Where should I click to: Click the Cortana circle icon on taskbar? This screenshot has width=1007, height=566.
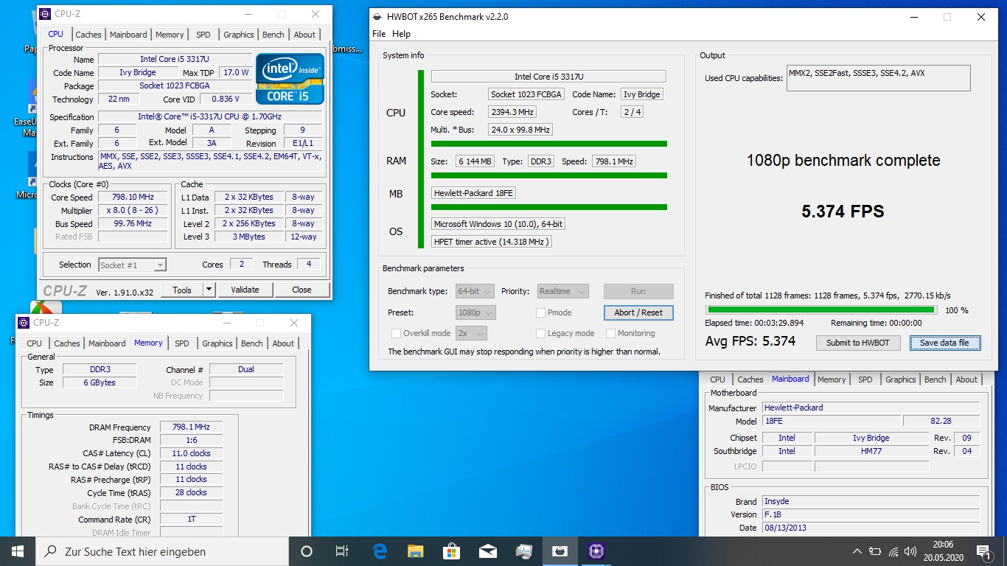307,551
